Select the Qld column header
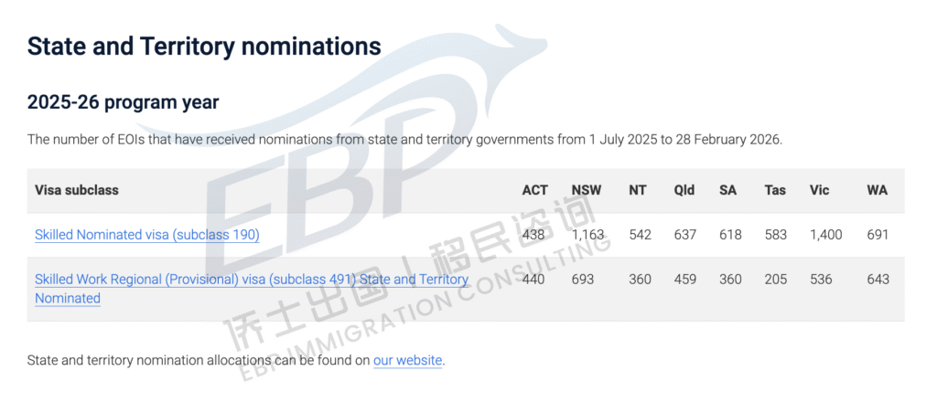Image resolution: width=937 pixels, height=413 pixels. (x=684, y=190)
